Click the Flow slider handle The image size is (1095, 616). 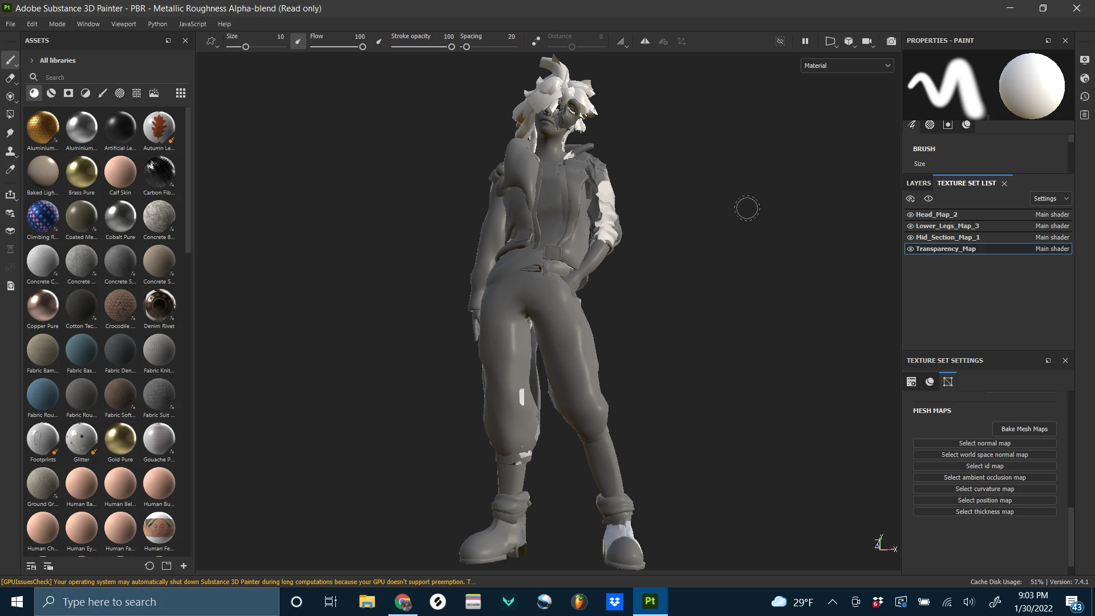tap(362, 47)
